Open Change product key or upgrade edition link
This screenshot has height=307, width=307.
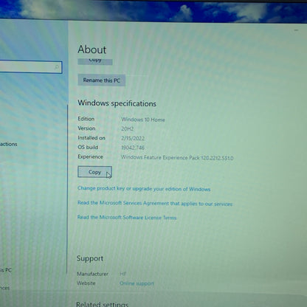144,189
